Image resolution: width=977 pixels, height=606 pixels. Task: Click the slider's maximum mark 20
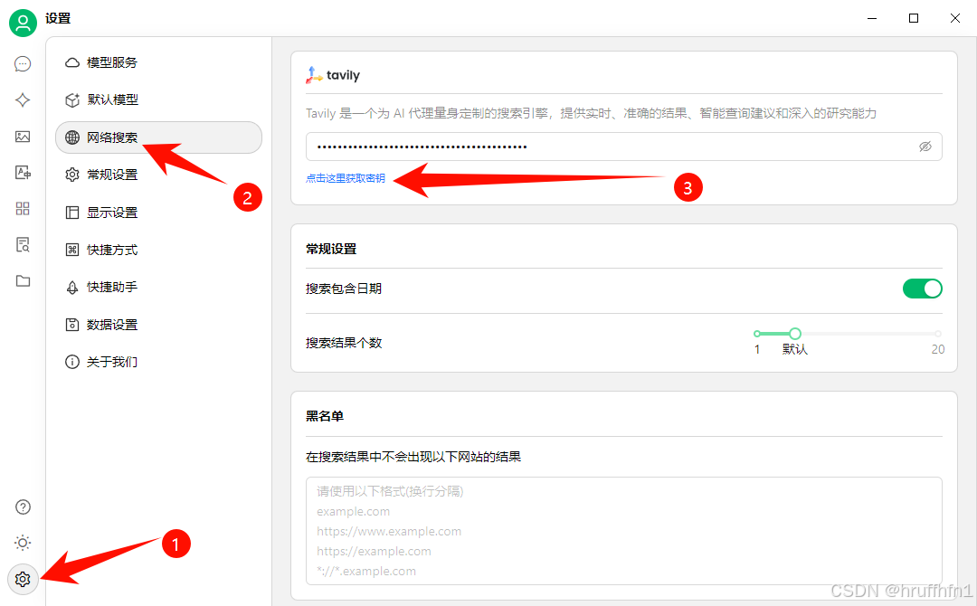point(938,349)
